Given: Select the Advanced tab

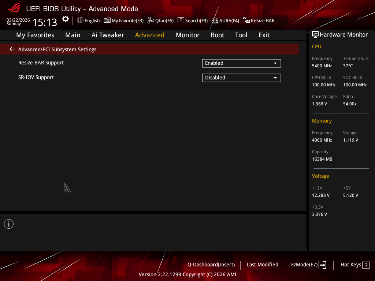Looking at the screenshot, I should 150,35.
